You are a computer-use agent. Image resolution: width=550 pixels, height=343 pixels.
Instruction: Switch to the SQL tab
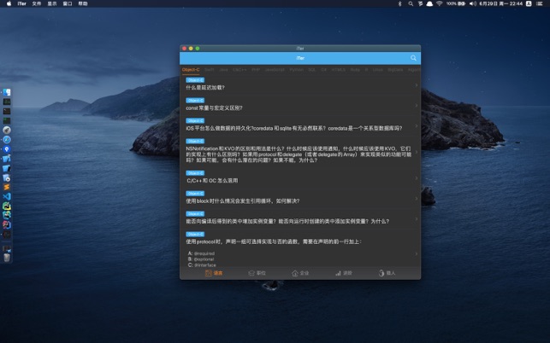click(x=312, y=70)
